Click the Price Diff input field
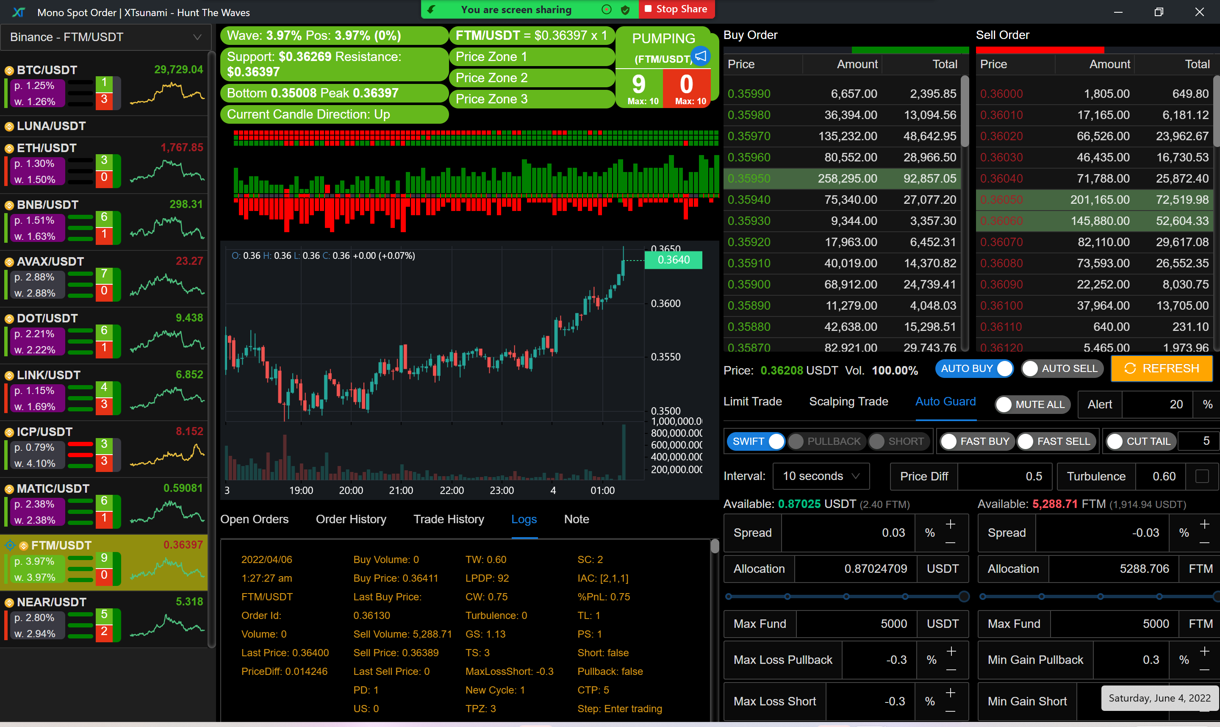The width and height of the screenshot is (1220, 727). tap(1004, 477)
